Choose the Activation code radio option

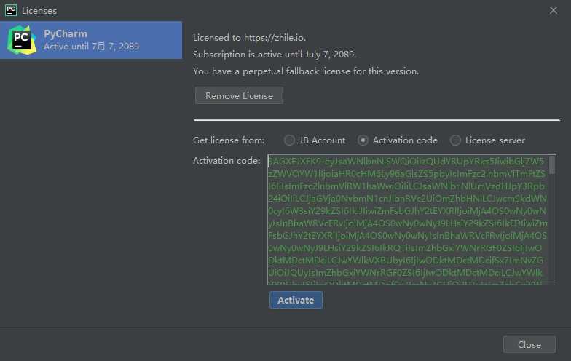[363, 140]
